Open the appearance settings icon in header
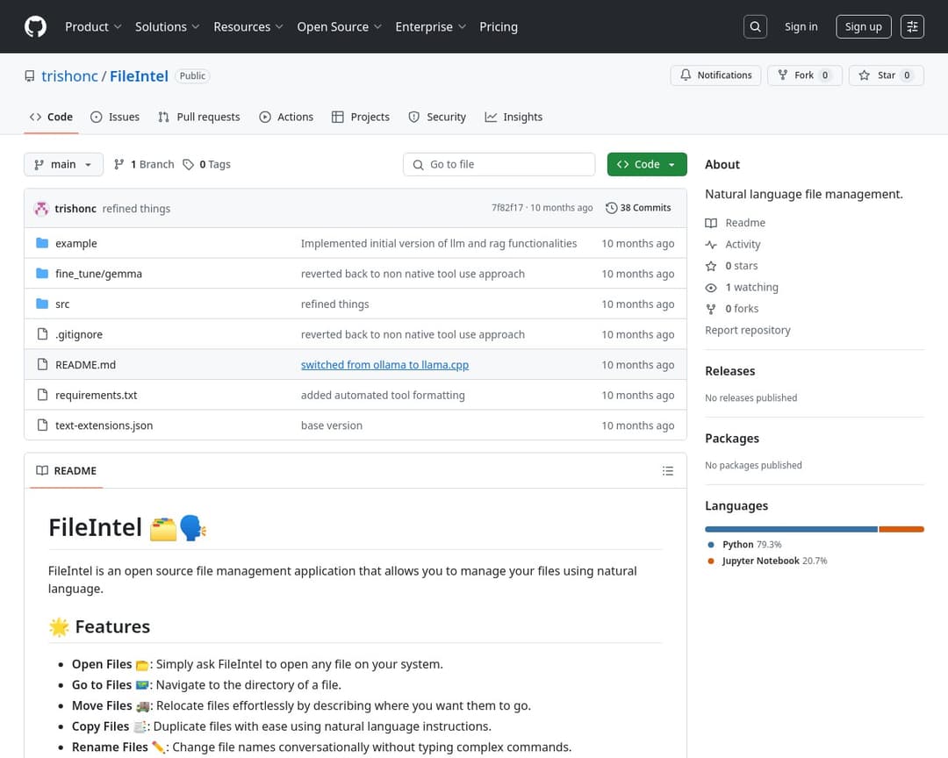This screenshot has height=758, width=948. (912, 26)
